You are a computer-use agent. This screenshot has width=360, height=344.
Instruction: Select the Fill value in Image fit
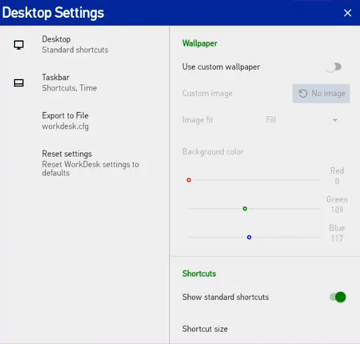pyautogui.click(x=271, y=119)
